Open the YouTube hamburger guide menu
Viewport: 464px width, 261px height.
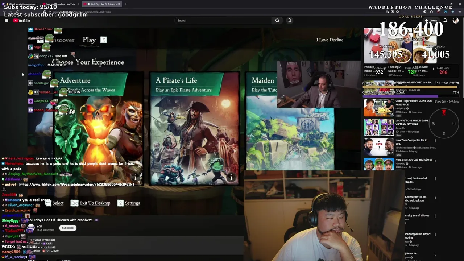pos(7,21)
